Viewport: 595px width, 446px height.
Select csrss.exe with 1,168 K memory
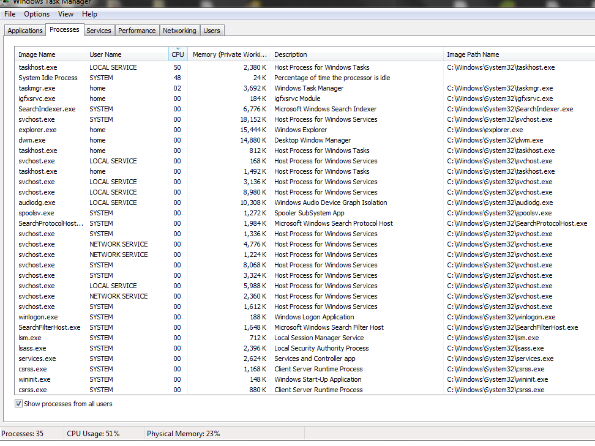[x=305, y=369]
